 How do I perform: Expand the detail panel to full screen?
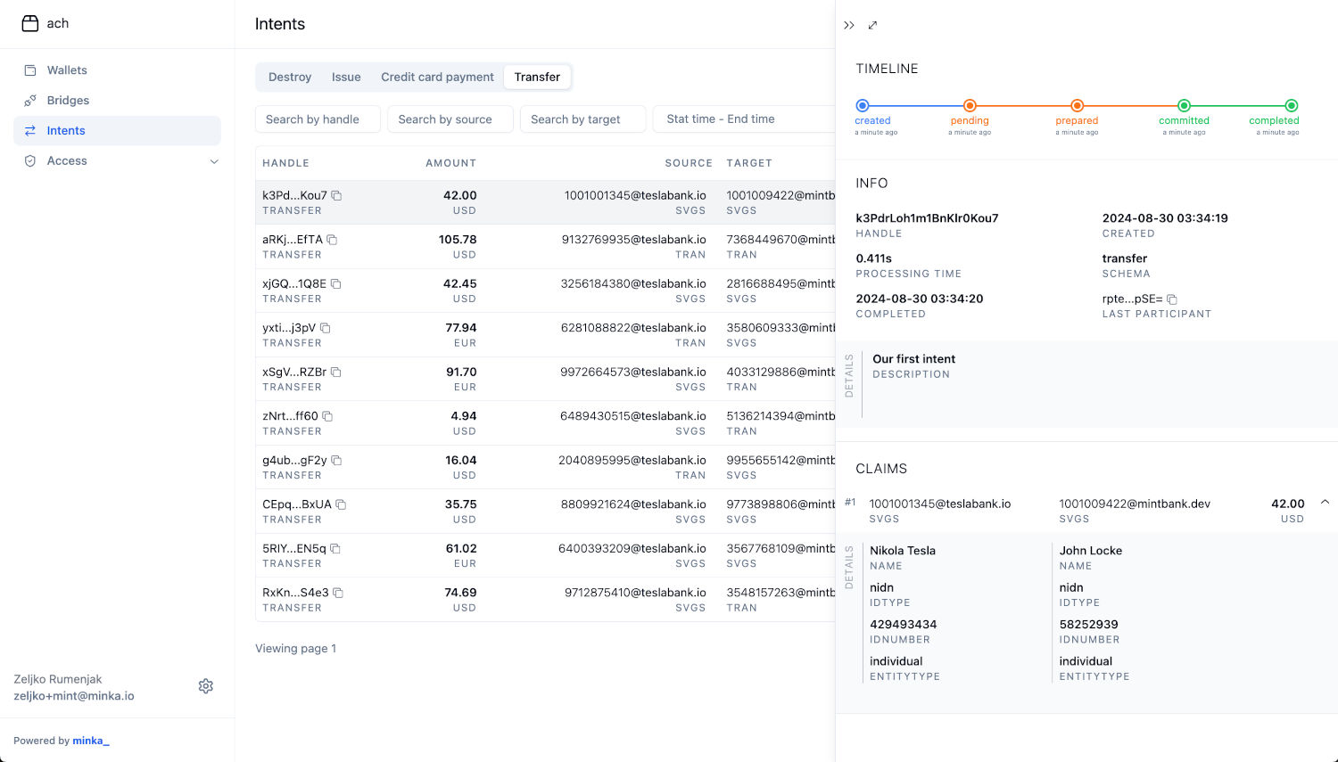872,25
